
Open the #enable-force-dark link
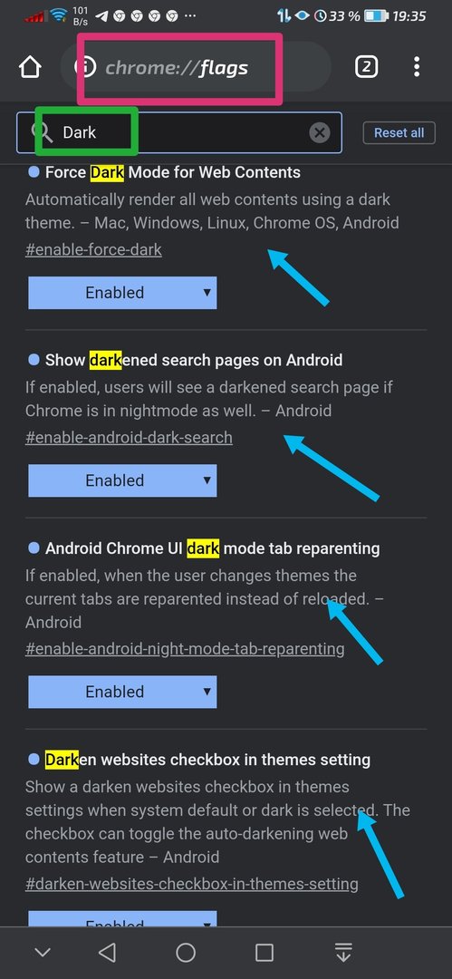tap(93, 250)
